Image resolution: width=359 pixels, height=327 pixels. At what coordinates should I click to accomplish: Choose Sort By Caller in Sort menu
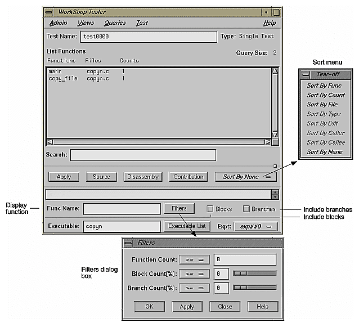point(326,133)
